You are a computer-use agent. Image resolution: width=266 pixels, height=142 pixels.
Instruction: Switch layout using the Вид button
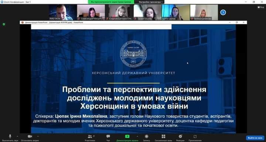click(261, 7)
